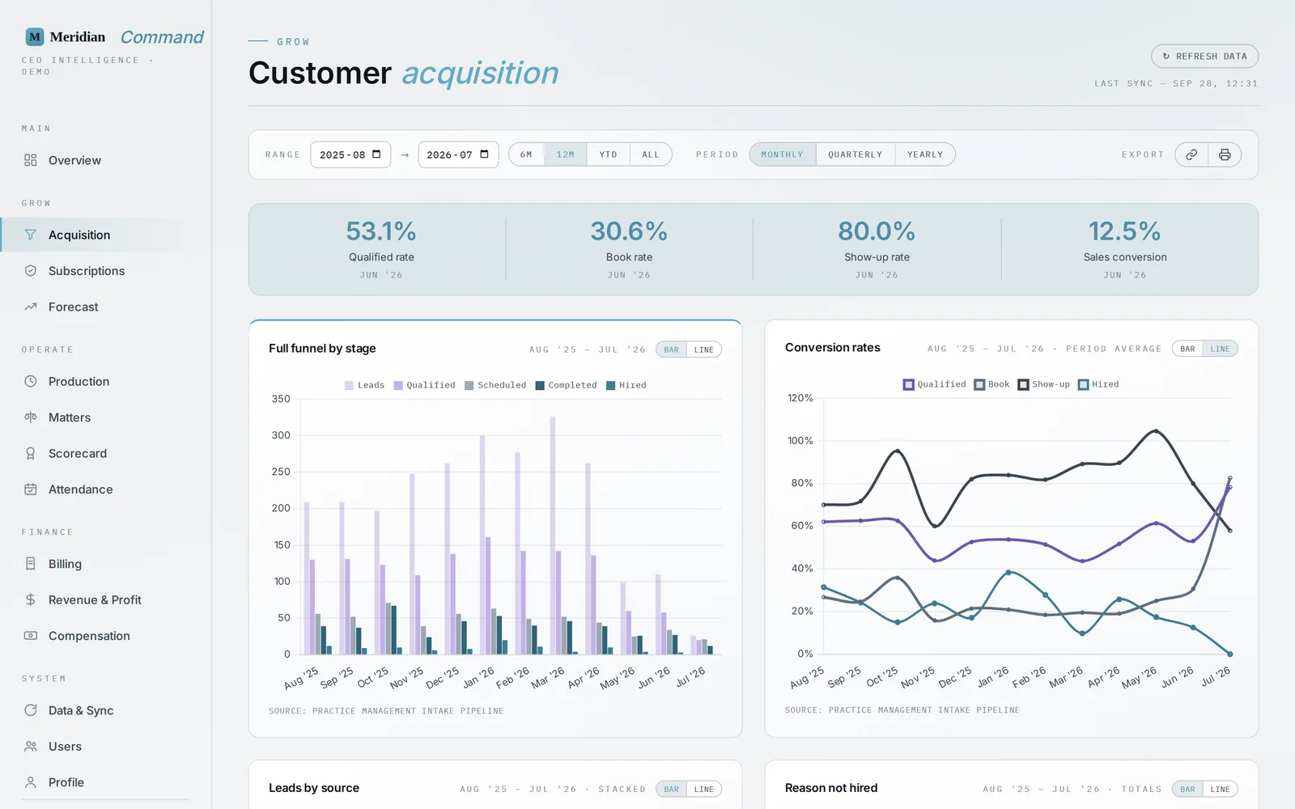The width and height of the screenshot is (1295, 809).
Task: Toggle the Scheduled series in funnel legend
Action: [495, 385]
